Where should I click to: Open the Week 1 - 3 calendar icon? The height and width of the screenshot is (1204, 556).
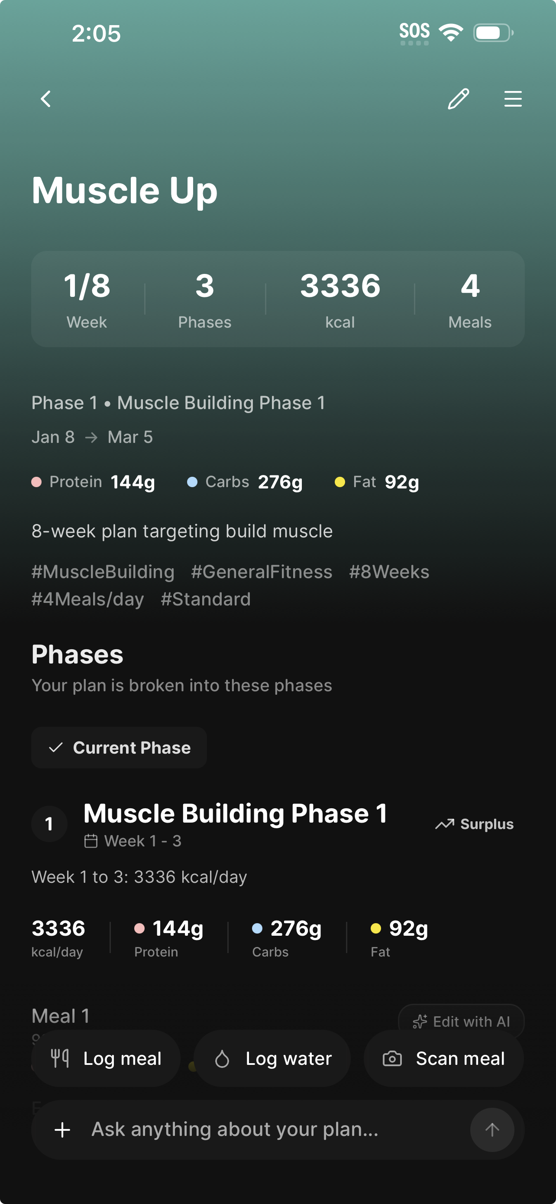[91, 841]
